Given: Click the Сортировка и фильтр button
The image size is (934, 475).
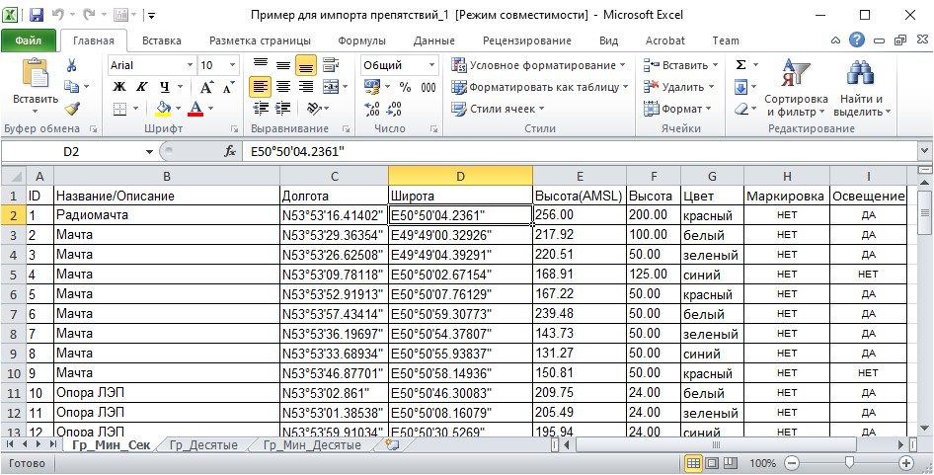Looking at the screenshot, I should [796, 89].
